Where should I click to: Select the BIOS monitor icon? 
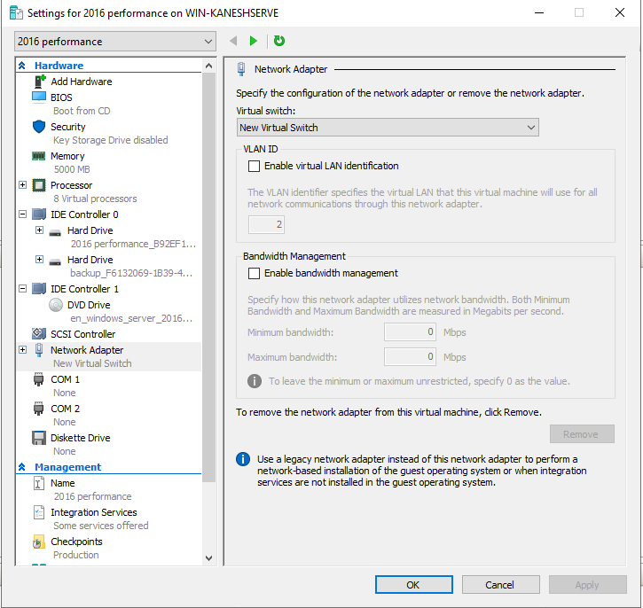click(x=39, y=97)
